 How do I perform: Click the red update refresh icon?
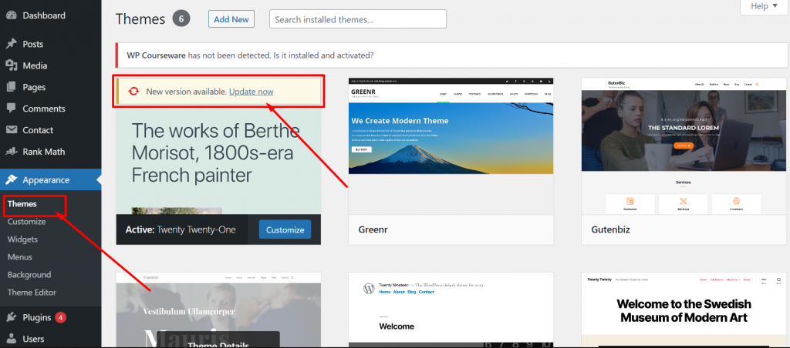133,92
